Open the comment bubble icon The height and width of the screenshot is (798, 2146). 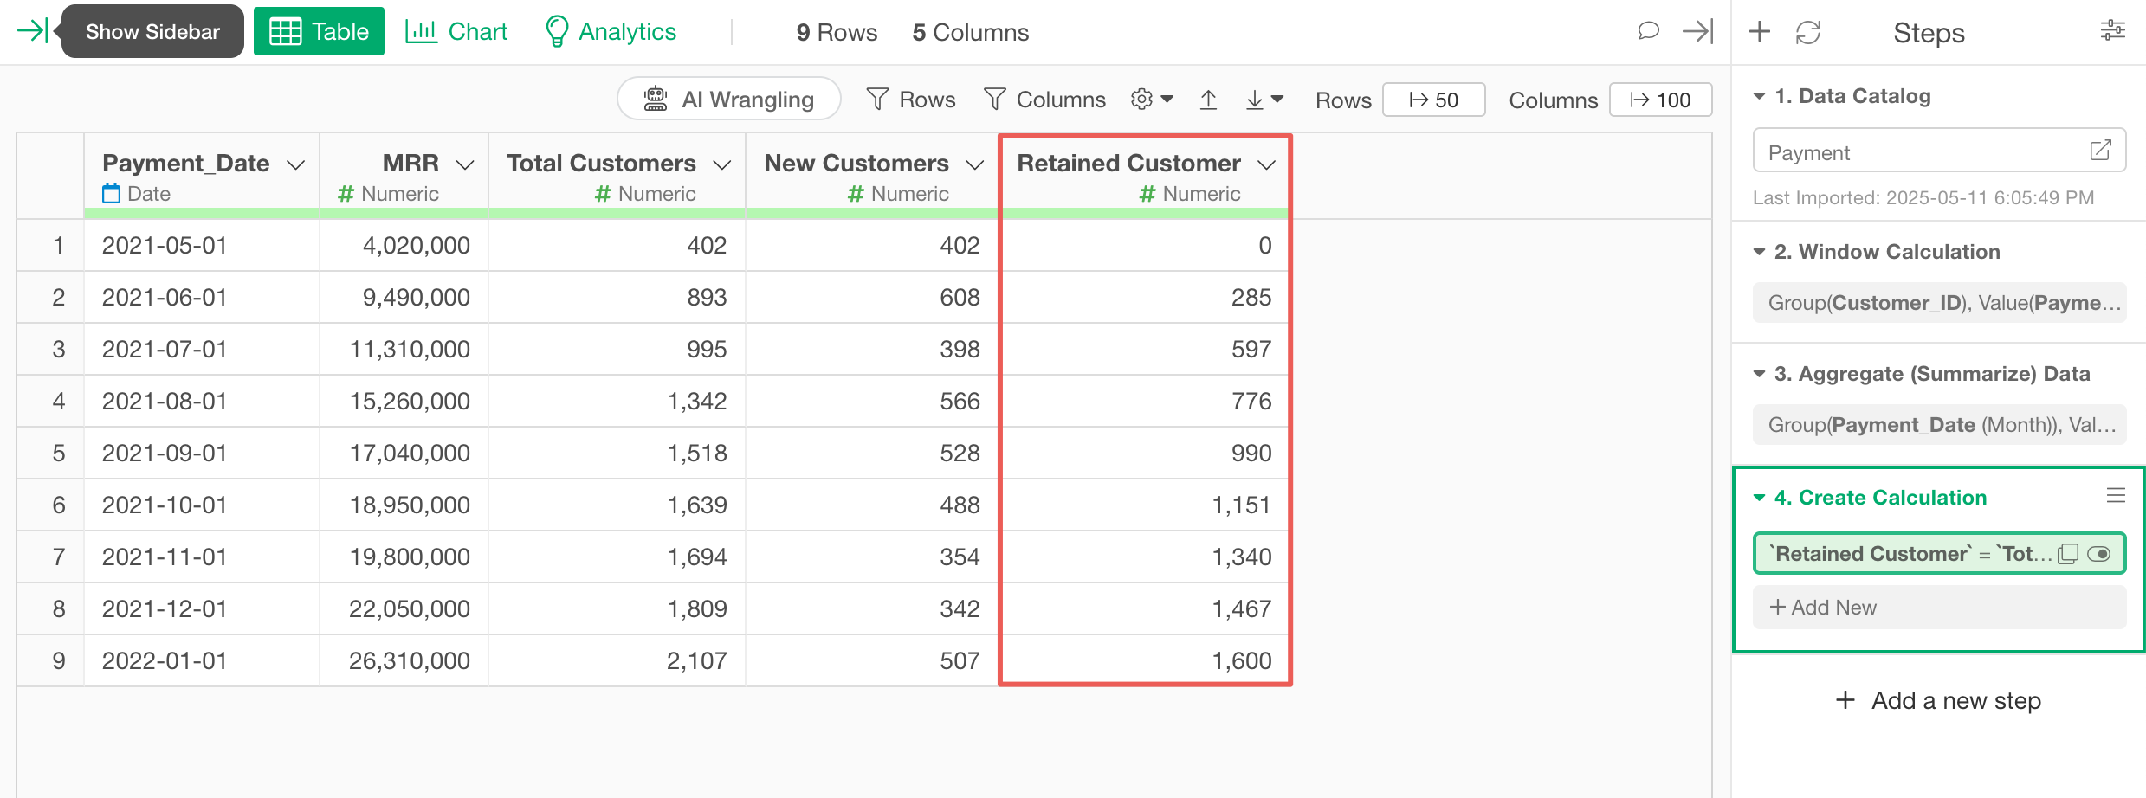coord(1648,31)
